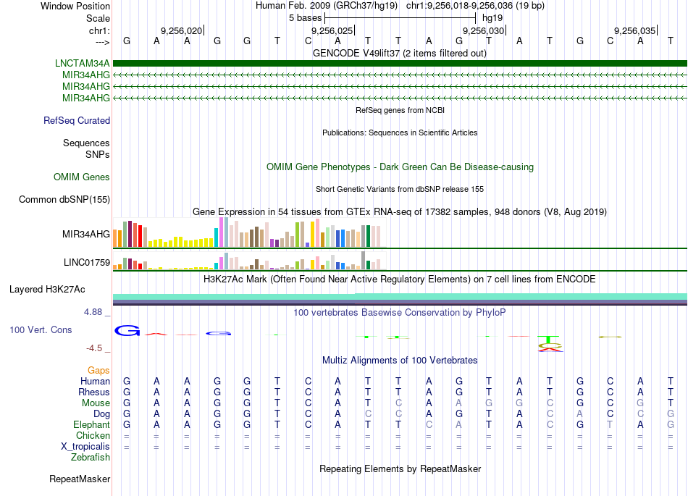Click the 9,256,020 coordinate tick label
The width and height of the screenshot is (688, 496).
click(181, 30)
